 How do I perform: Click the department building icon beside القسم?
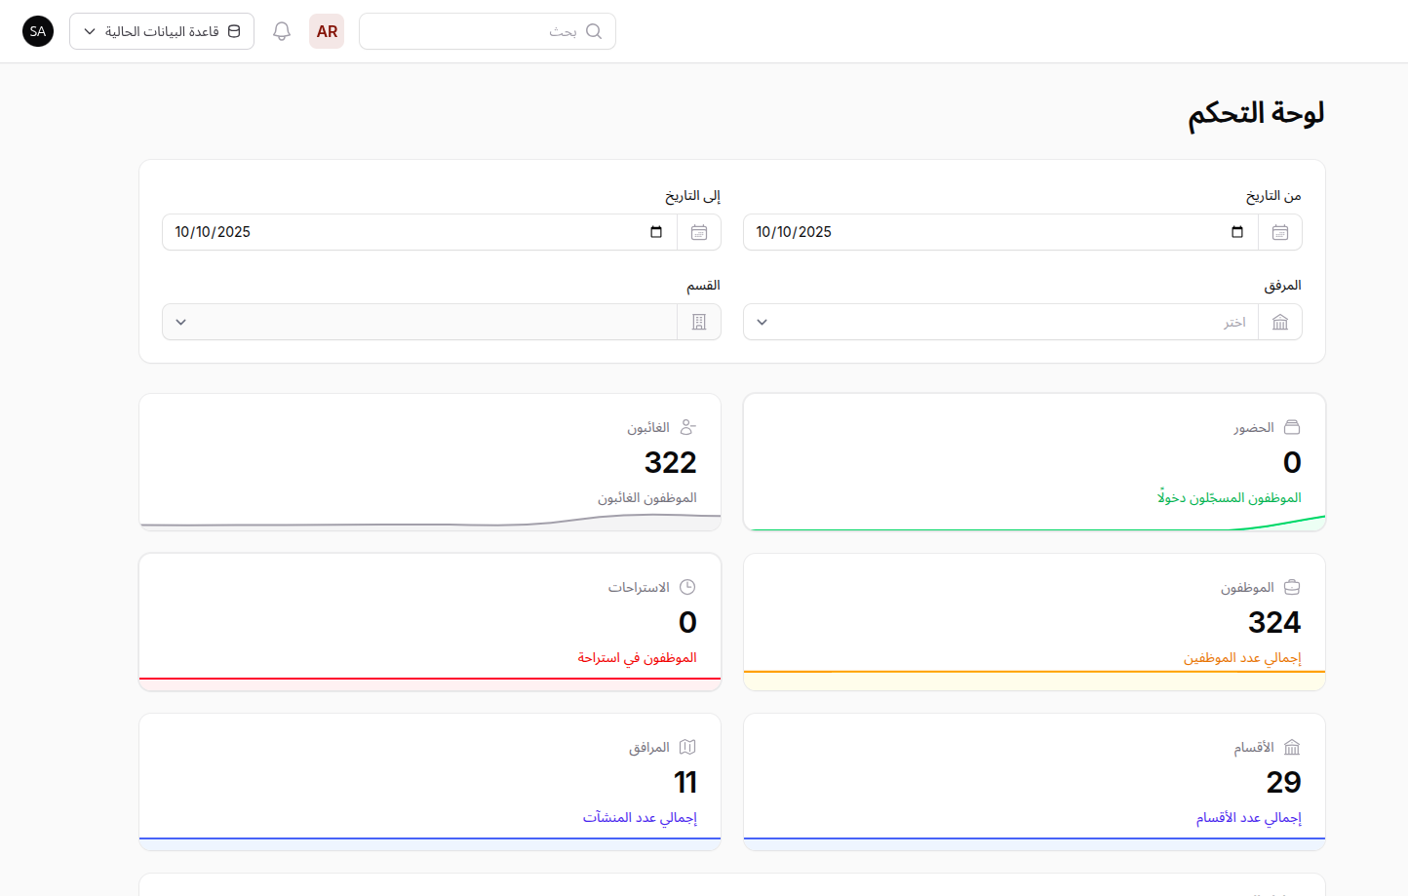point(699,322)
